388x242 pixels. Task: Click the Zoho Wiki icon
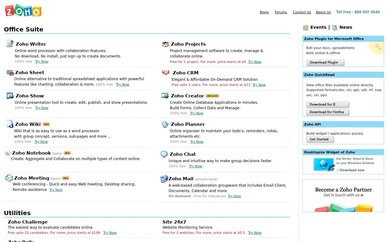tap(10, 124)
